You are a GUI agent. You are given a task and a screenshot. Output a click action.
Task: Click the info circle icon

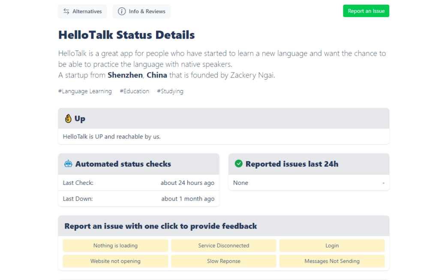click(x=122, y=11)
